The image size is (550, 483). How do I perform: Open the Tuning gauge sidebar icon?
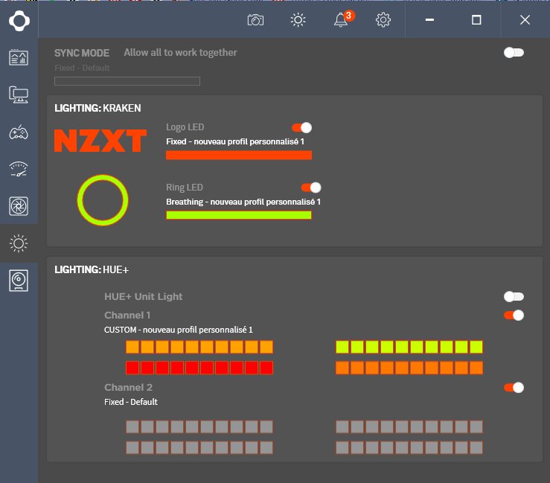click(x=19, y=169)
